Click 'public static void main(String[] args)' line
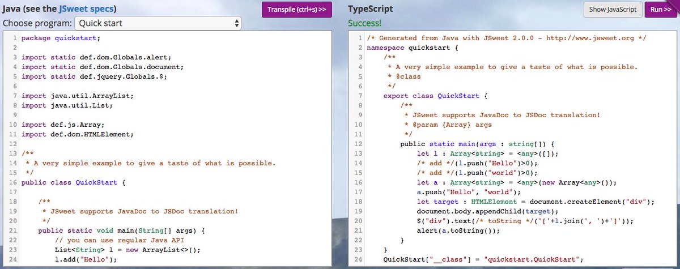This screenshot has height=269, width=680. pos(123,230)
